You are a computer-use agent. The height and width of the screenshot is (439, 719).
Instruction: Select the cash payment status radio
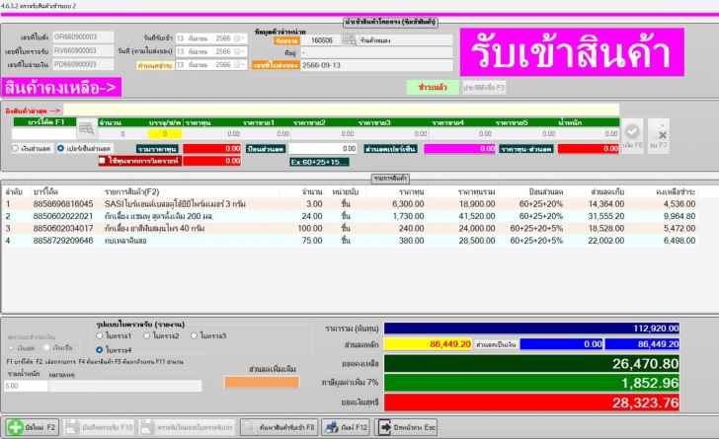[12, 348]
